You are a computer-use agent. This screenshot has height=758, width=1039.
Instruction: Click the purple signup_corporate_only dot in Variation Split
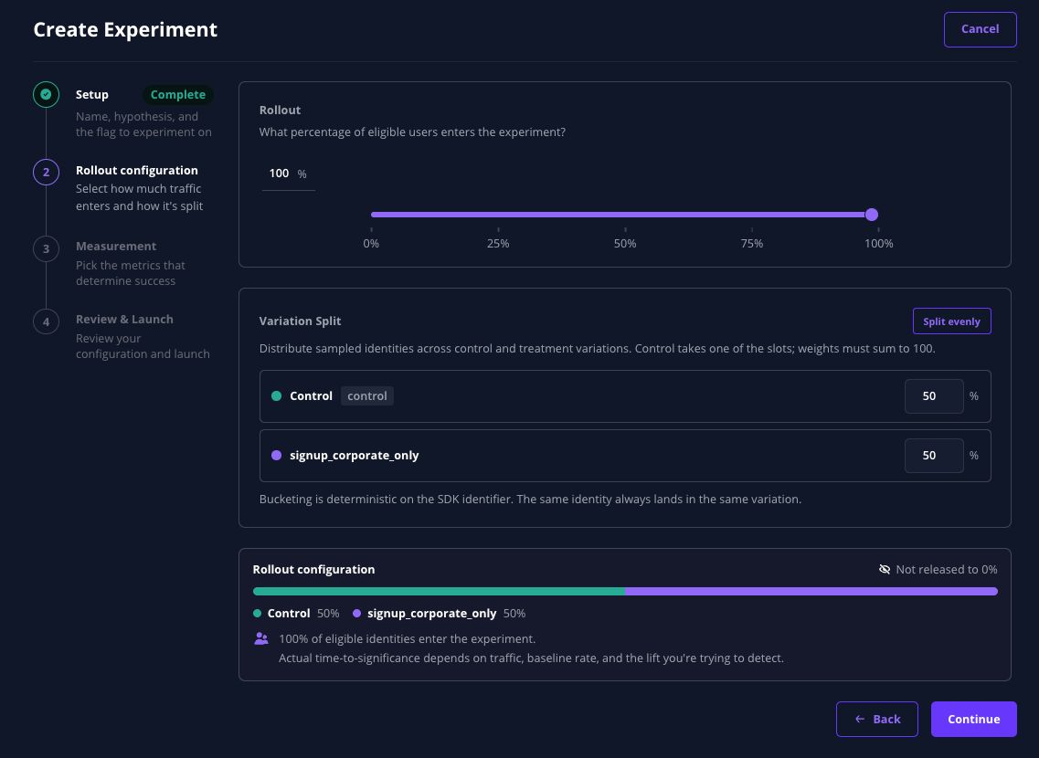(x=276, y=456)
